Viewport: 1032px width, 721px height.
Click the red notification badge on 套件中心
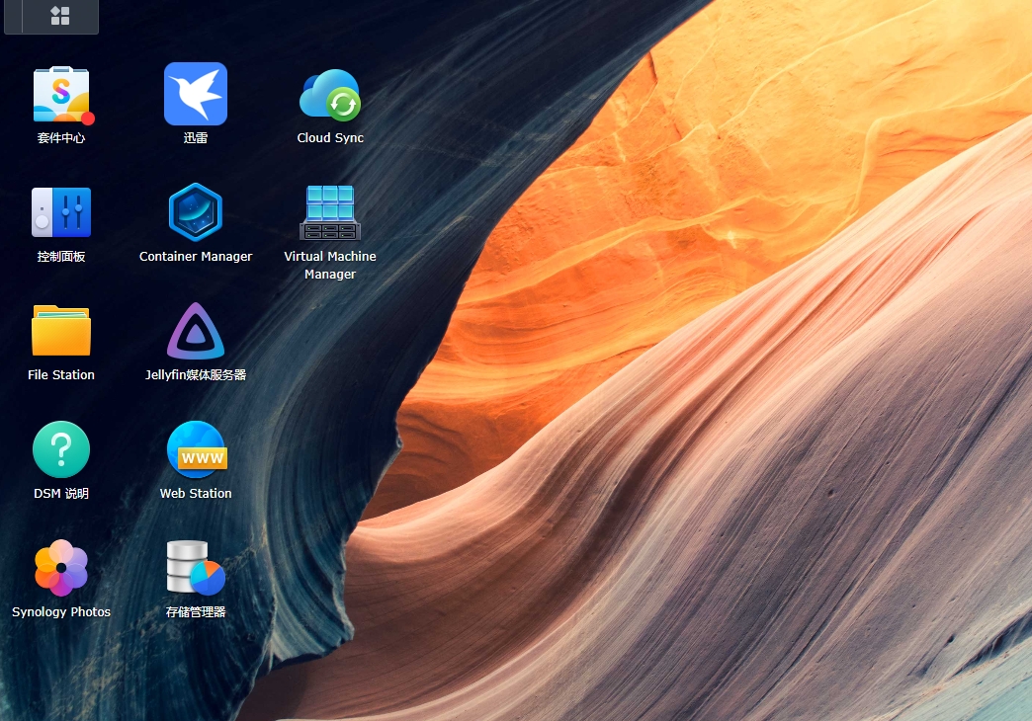(x=88, y=120)
